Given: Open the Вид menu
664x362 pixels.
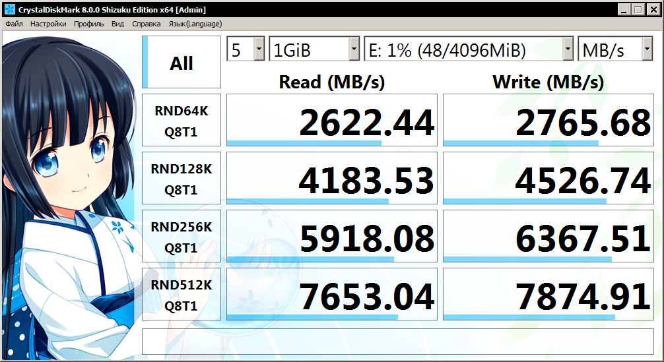Looking at the screenshot, I should click(x=117, y=24).
